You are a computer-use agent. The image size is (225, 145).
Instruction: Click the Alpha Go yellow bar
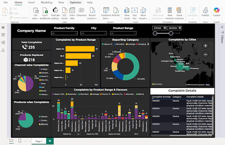(80, 49)
